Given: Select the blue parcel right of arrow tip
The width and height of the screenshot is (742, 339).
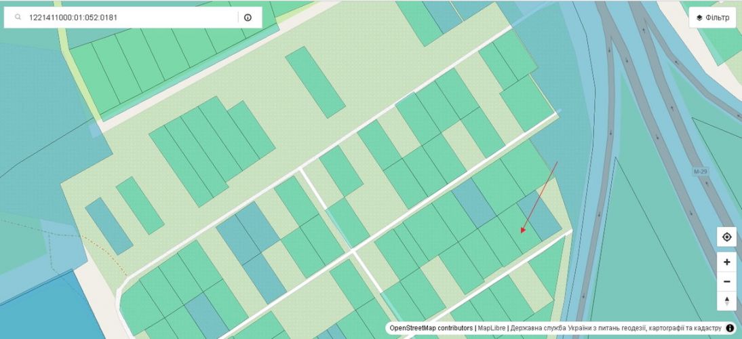Looking at the screenshot, I should pyautogui.click(x=541, y=216).
